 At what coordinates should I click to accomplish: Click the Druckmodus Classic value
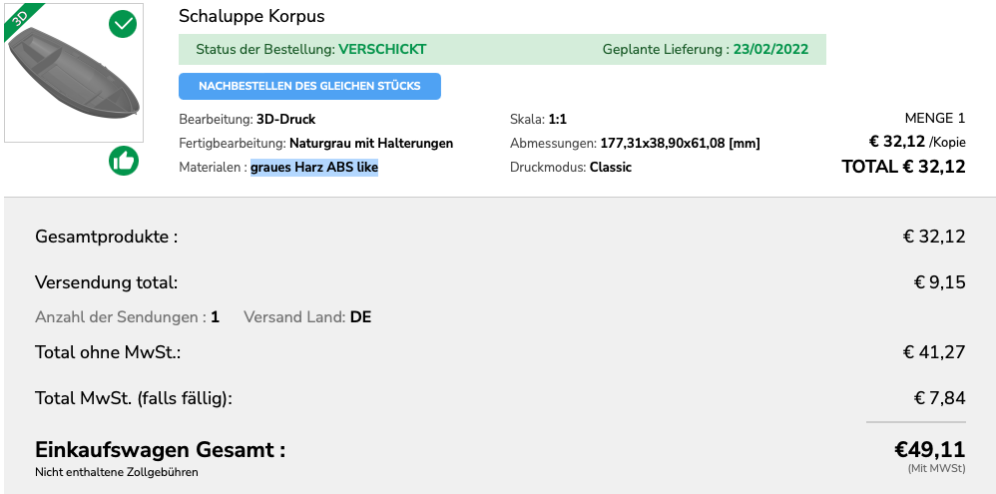click(x=611, y=168)
